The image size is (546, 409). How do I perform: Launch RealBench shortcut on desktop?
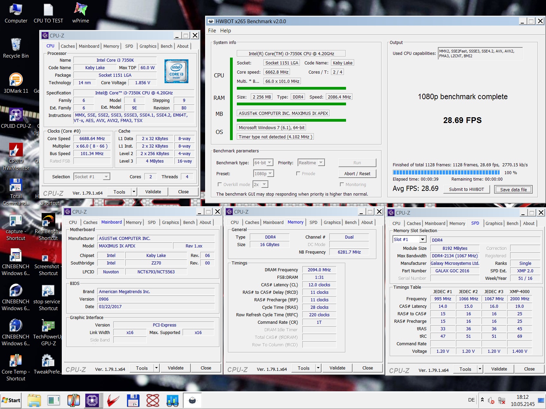(48, 227)
